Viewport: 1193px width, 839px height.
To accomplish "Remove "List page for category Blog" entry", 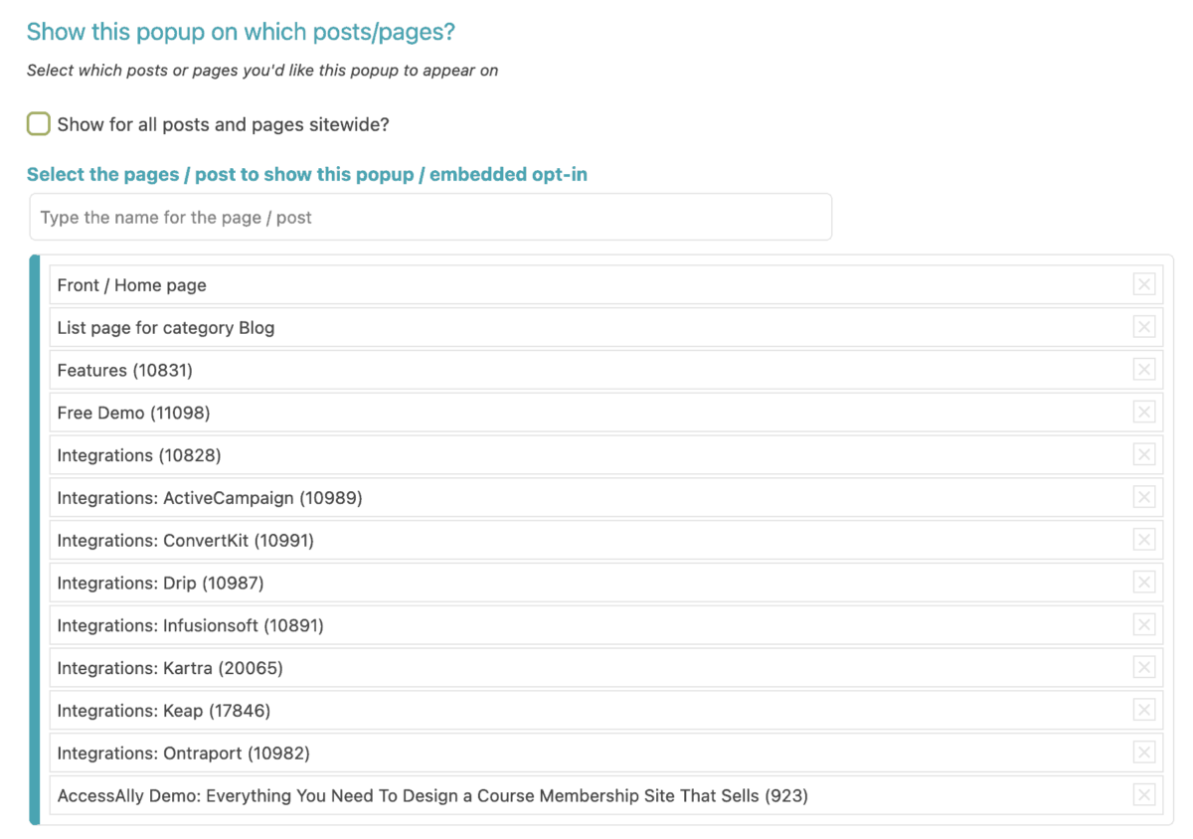I will (x=1144, y=327).
